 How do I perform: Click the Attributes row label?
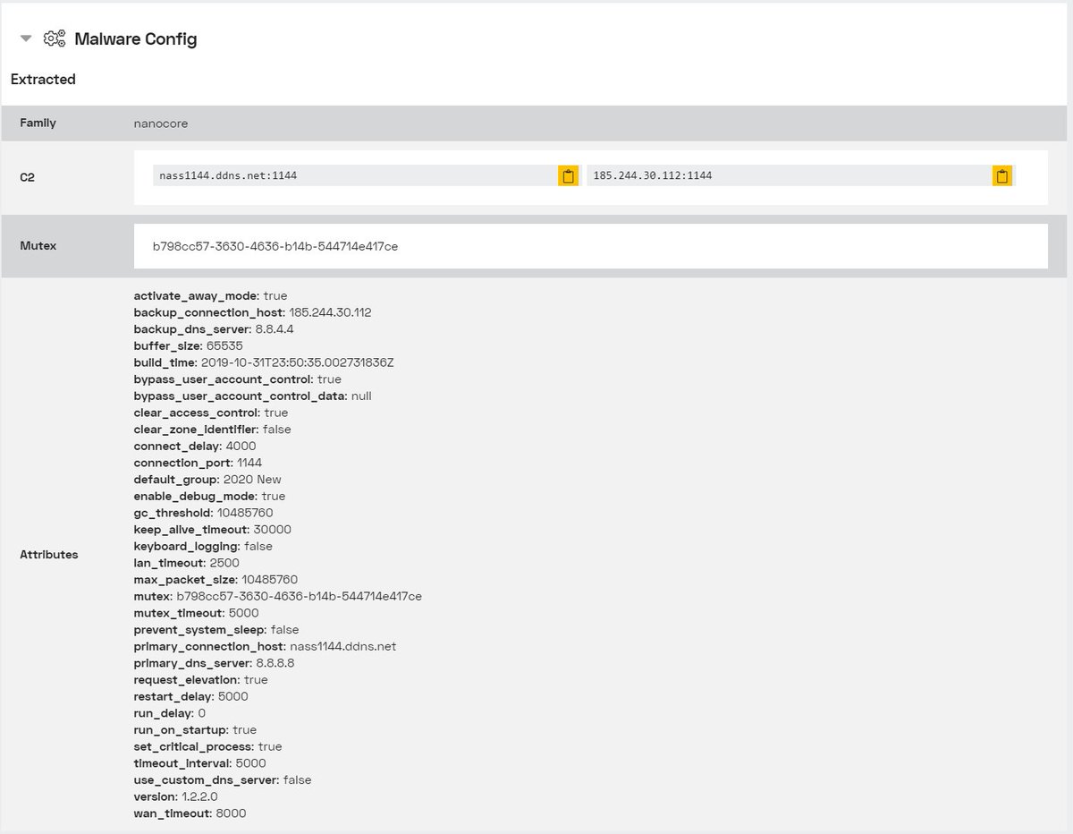(x=49, y=555)
